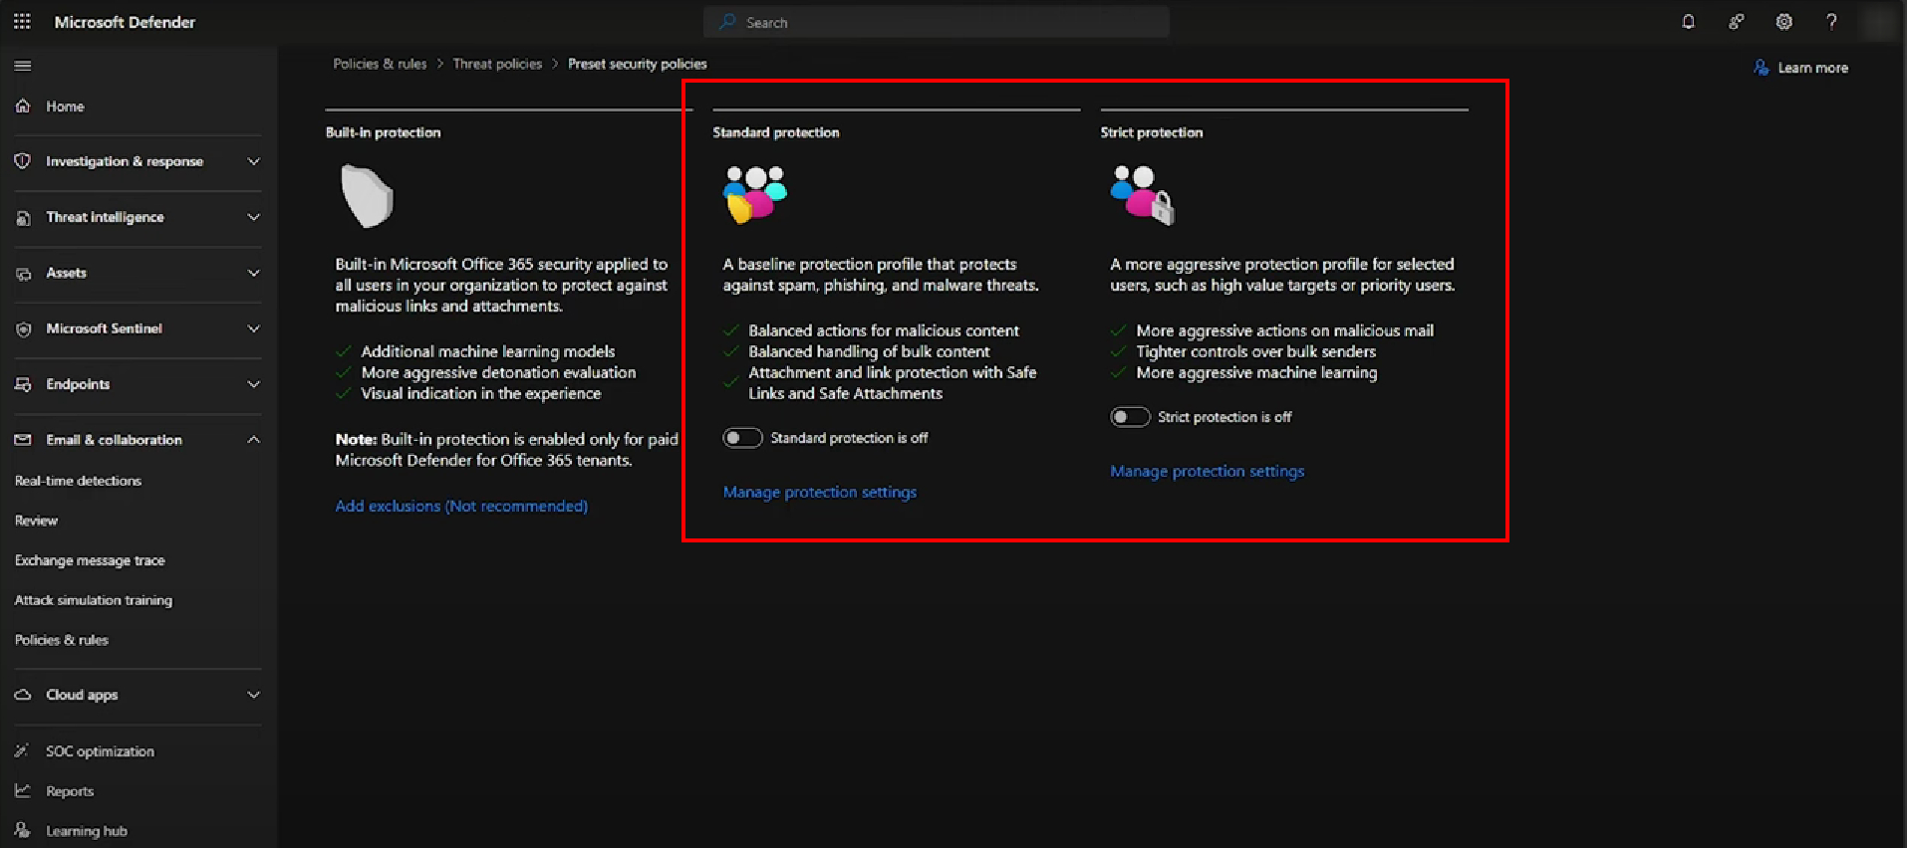Go to Threat policies breadcrumb
1907x848 pixels.
coord(497,64)
